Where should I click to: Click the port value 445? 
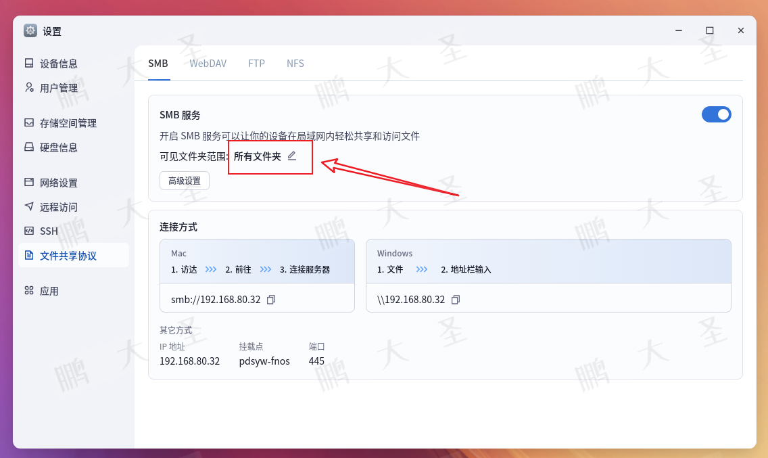[316, 361]
